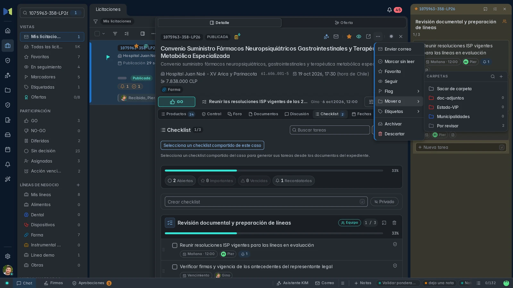The width and height of the screenshot is (513, 288).
Task: Open Selecciona un checklist compartido selector
Action: 212,145
